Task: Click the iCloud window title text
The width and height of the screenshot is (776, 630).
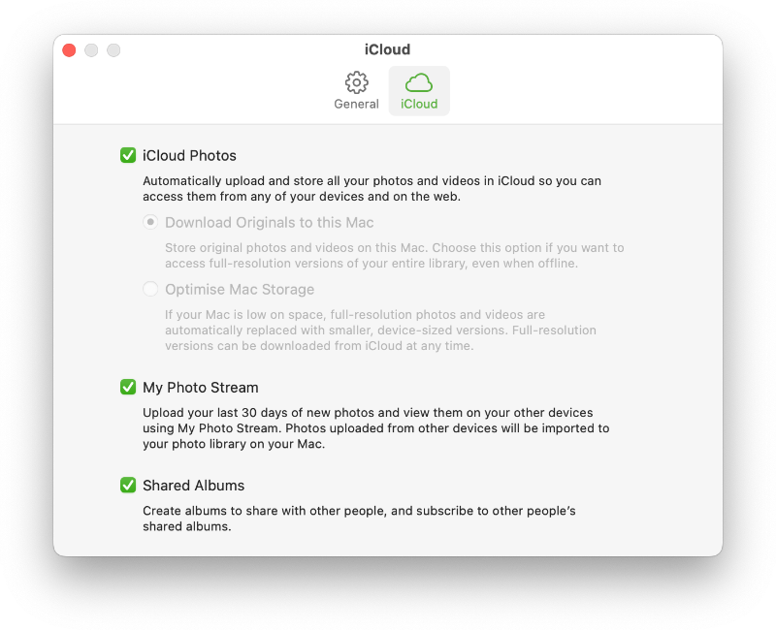Action: pos(387,49)
